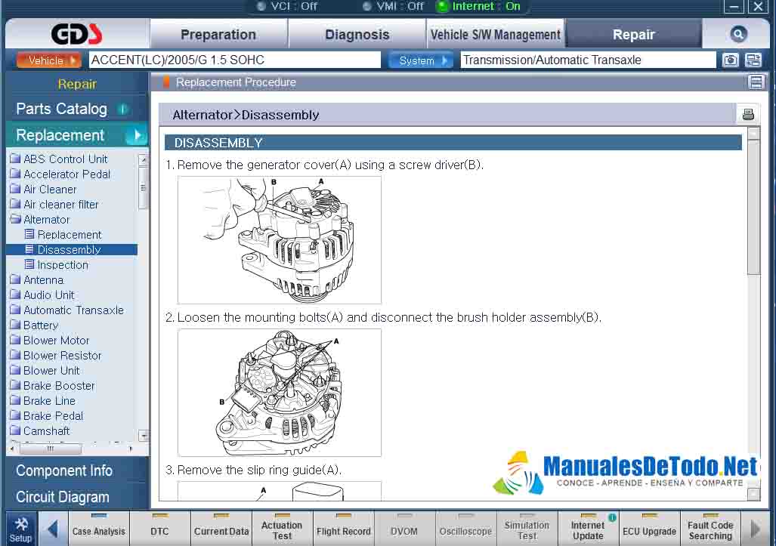776x546 pixels.
Task: Open Parts Catalog section
Action: tap(61, 109)
